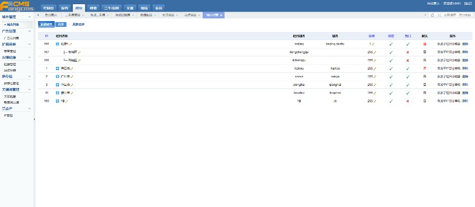
Task: Click the 更新排序 link
Action: tap(78, 24)
